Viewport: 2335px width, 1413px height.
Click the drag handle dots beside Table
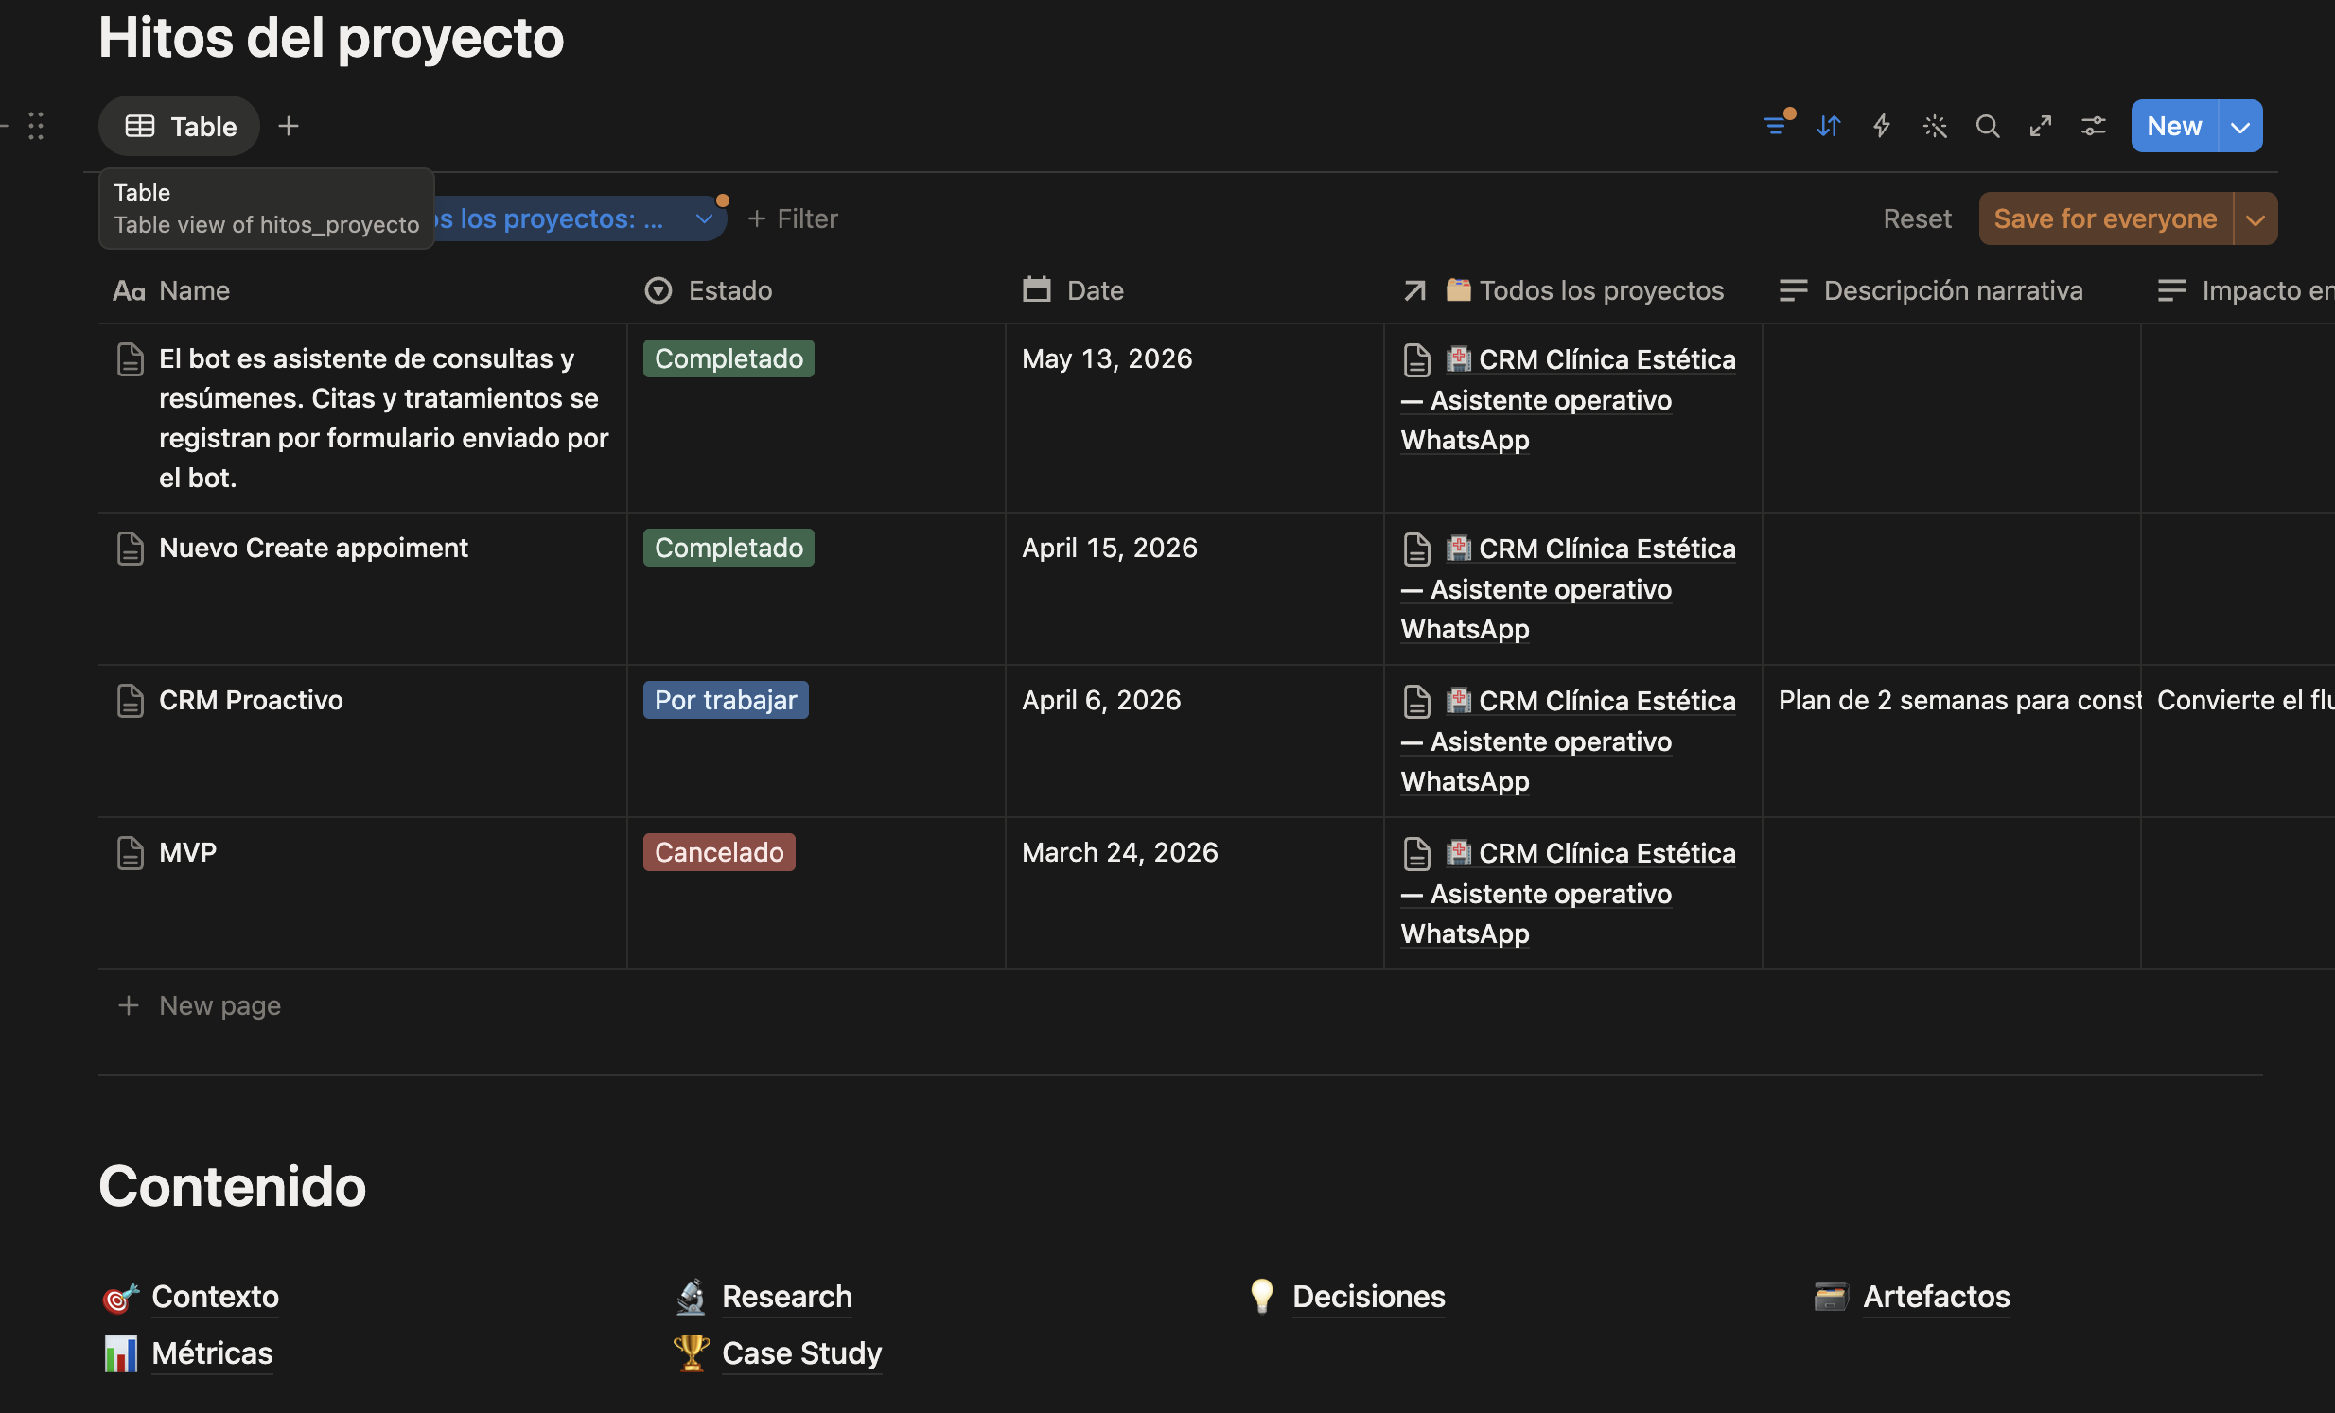coord(36,126)
